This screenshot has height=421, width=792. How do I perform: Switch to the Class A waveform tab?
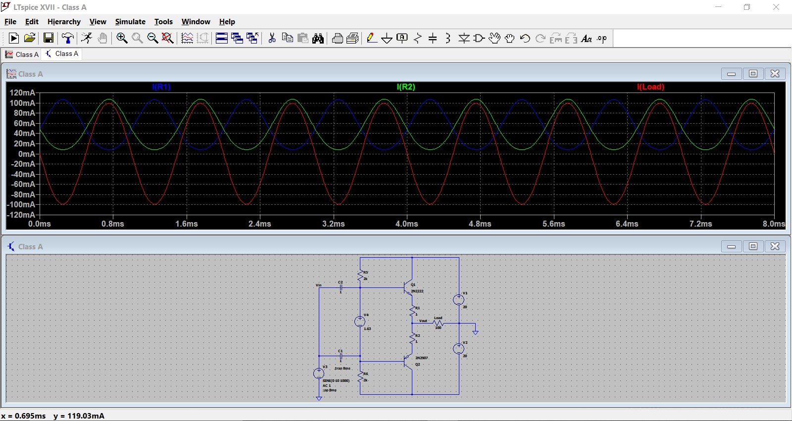coord(22,54)
